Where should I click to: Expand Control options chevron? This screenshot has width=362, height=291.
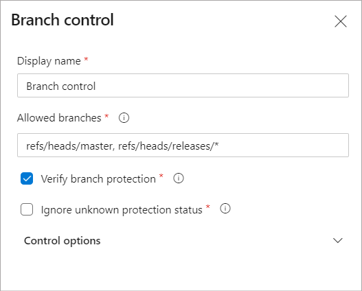pyautogui.click(x=338, y=240)
